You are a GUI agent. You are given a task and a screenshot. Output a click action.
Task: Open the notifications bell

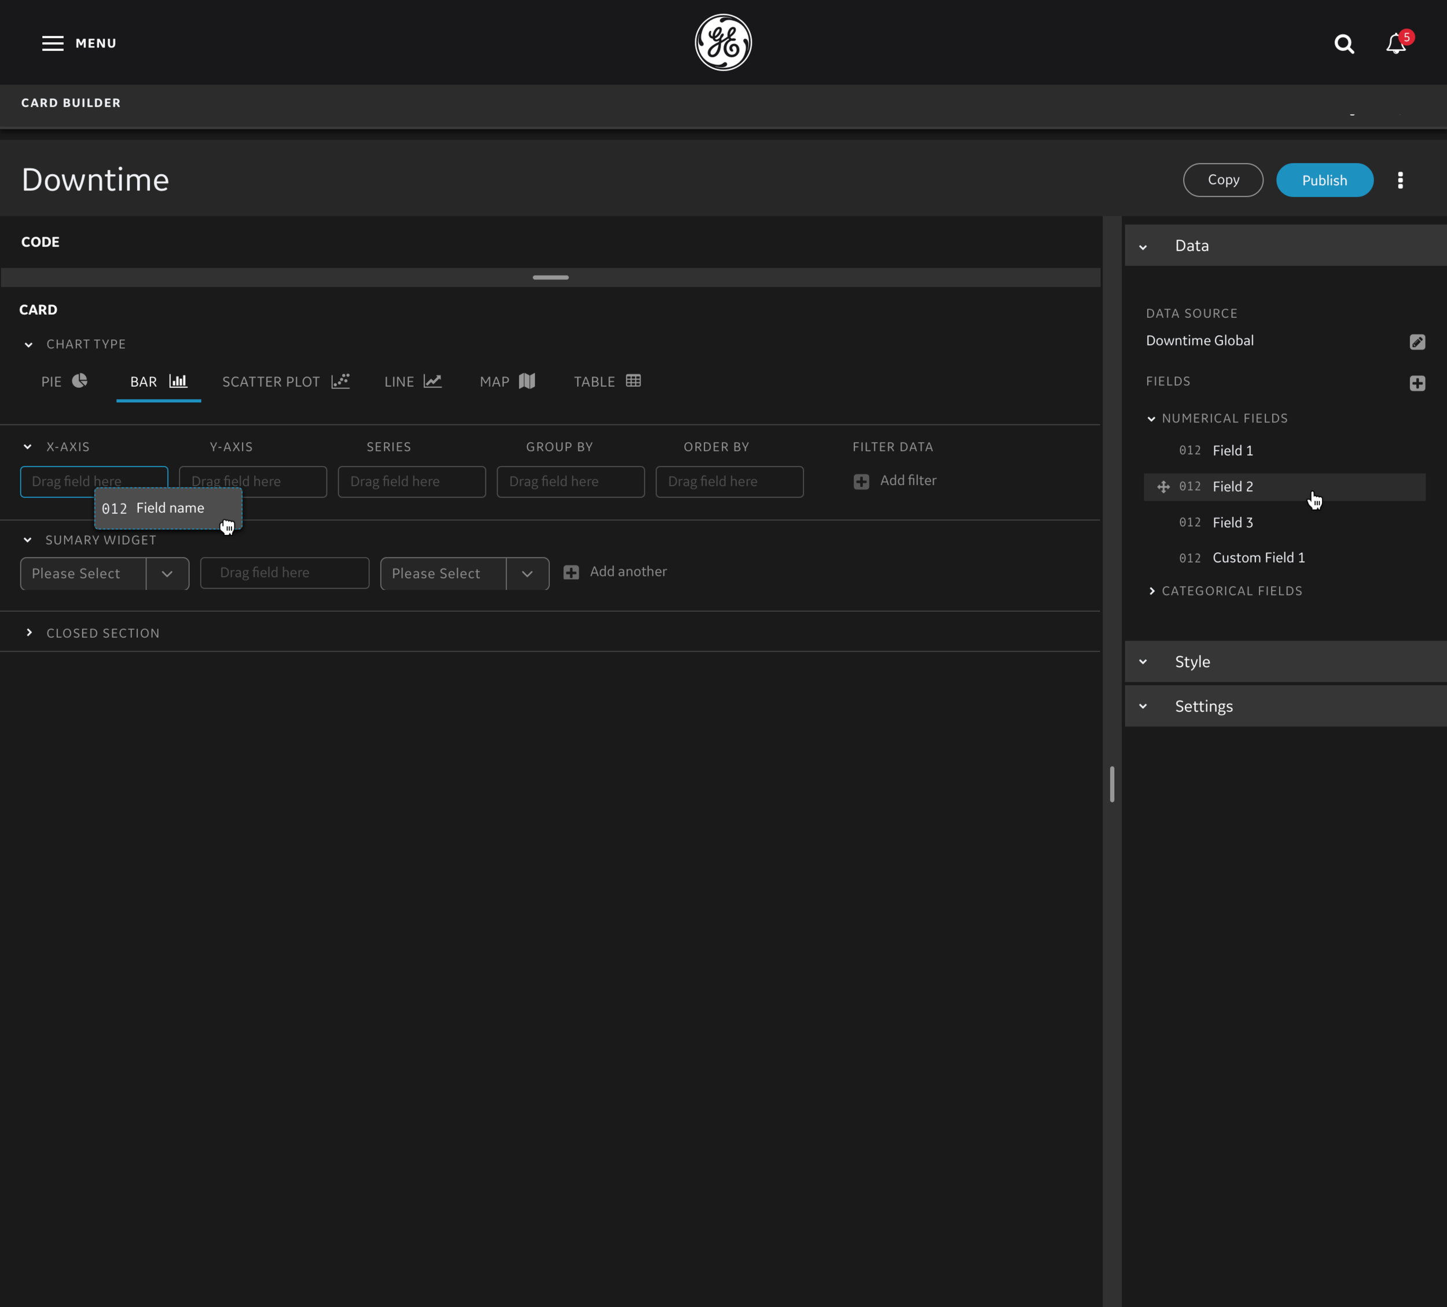pyautogui.click(x=1395, y=44)
